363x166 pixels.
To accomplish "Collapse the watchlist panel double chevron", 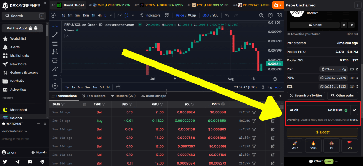I will click(45, 124).
